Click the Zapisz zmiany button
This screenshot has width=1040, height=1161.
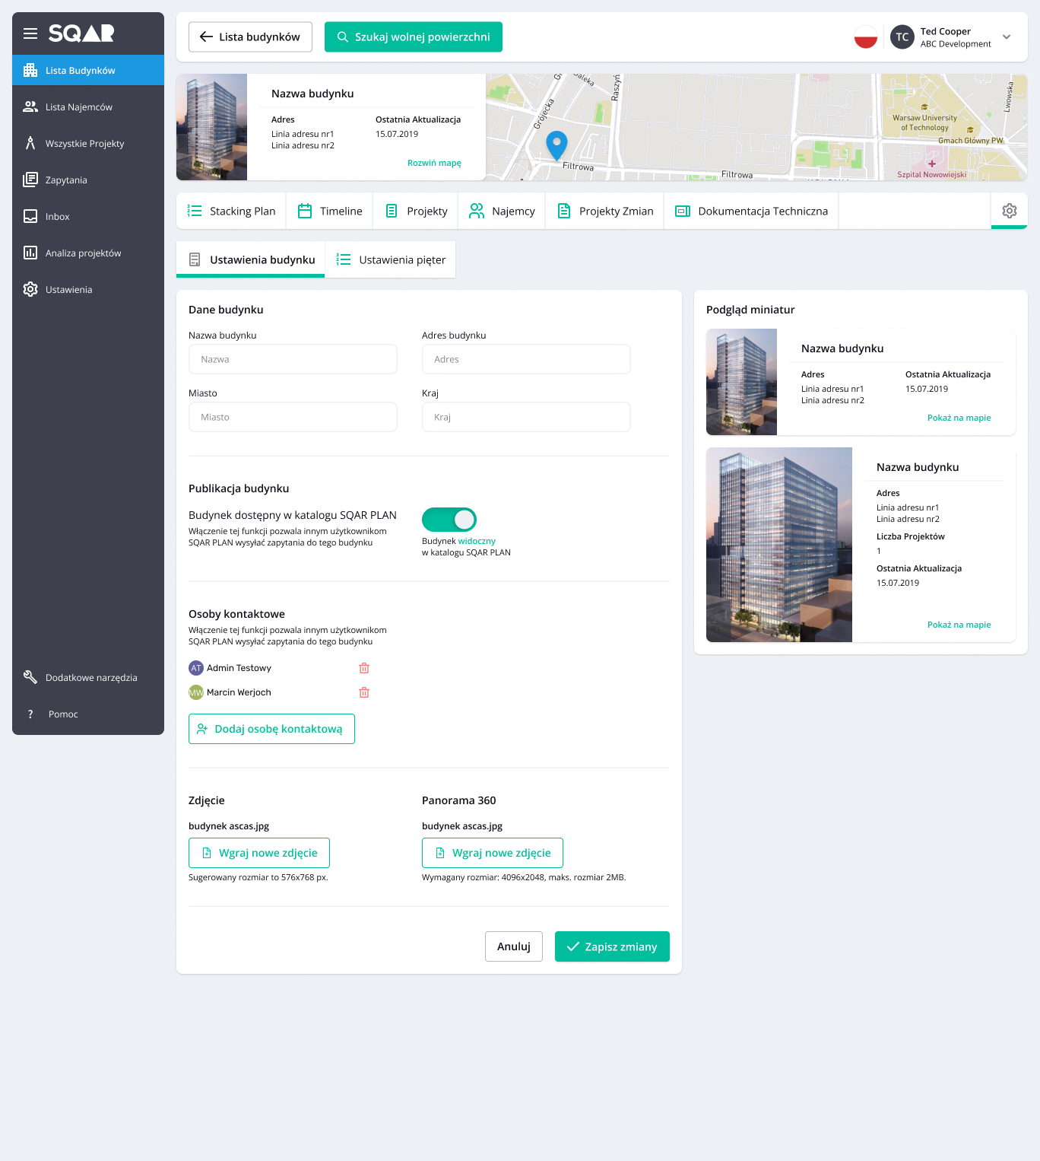[x=612, y=946]
